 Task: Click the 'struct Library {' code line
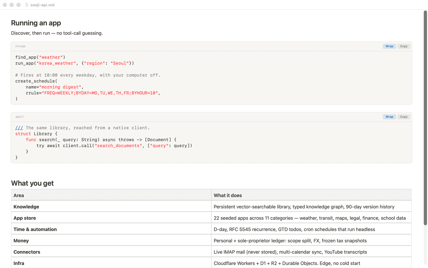tap(36, 134)
